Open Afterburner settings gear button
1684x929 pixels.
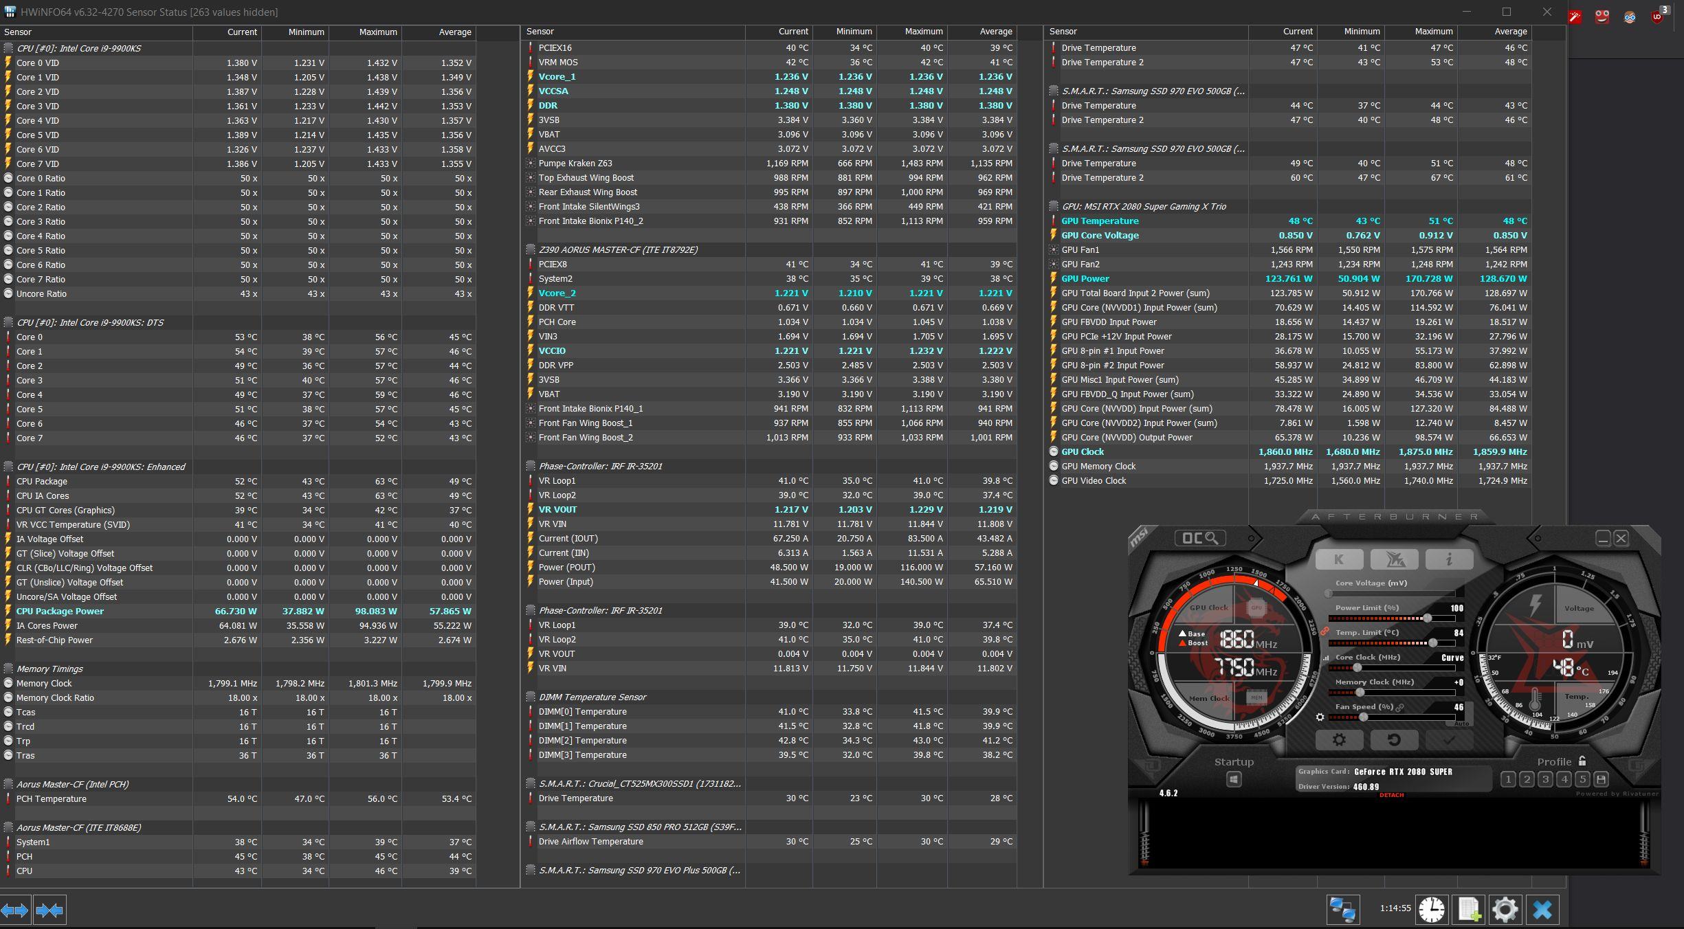pos(1339,740)
